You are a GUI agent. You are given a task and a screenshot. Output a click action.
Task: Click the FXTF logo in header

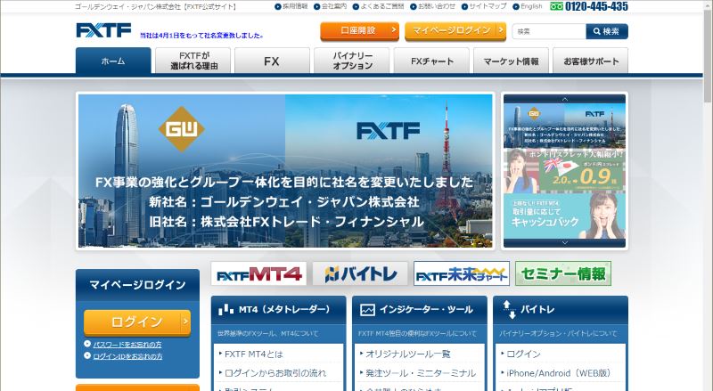103,30
